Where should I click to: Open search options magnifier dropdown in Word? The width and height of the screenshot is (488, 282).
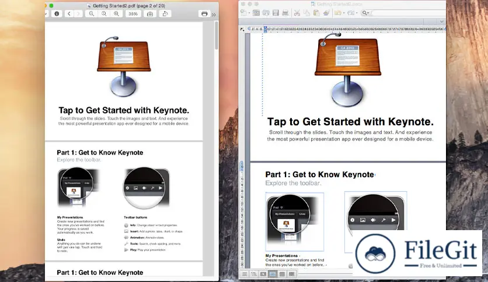pyautogui.click(x=365, y=13)
